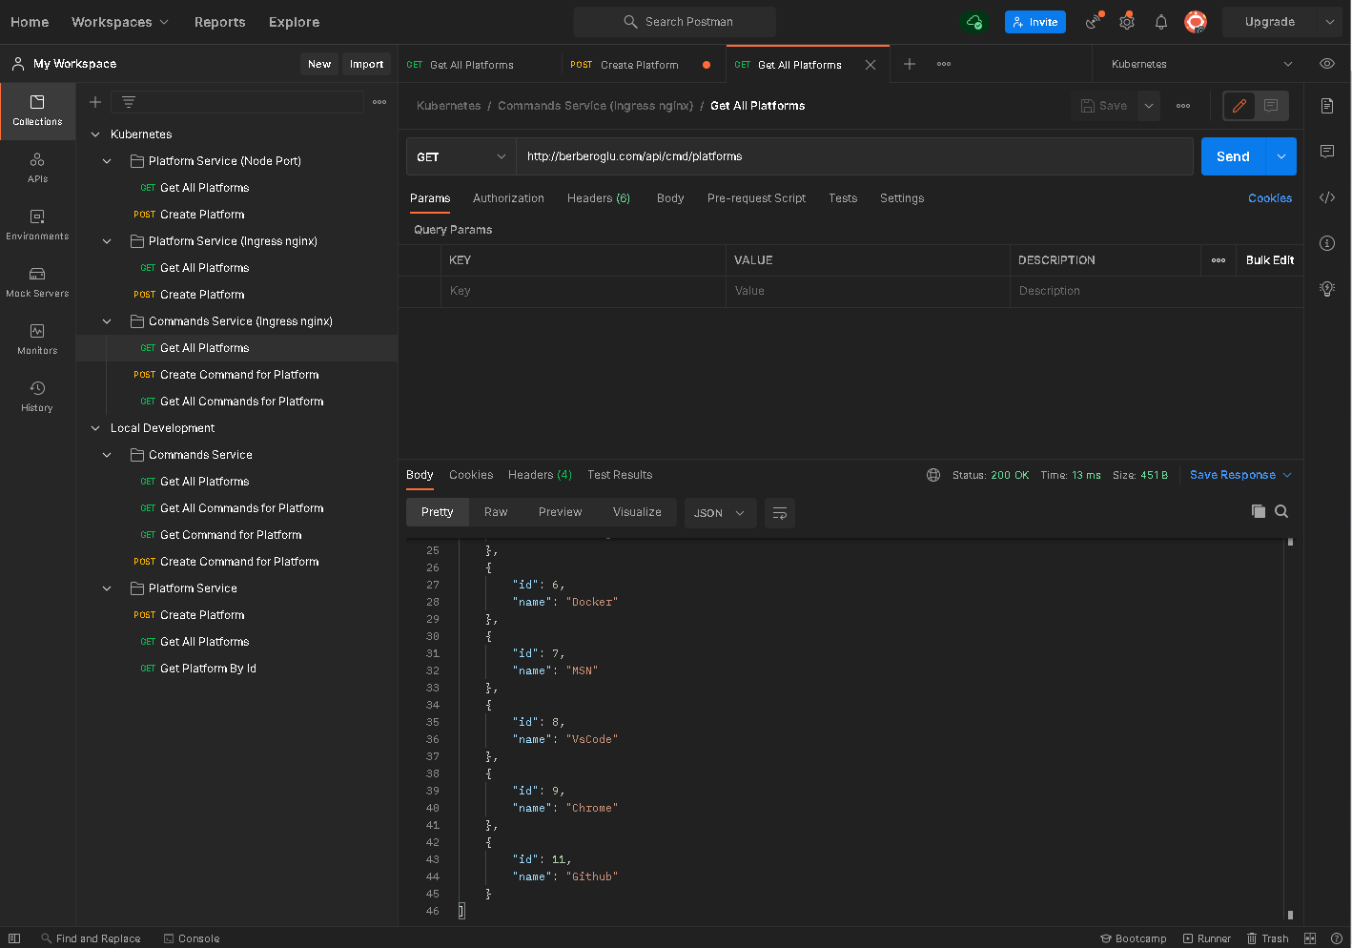Screen dimensions: 1352x948
Task: Toggle the sidebar from status bar
Action: click(14, 938)
